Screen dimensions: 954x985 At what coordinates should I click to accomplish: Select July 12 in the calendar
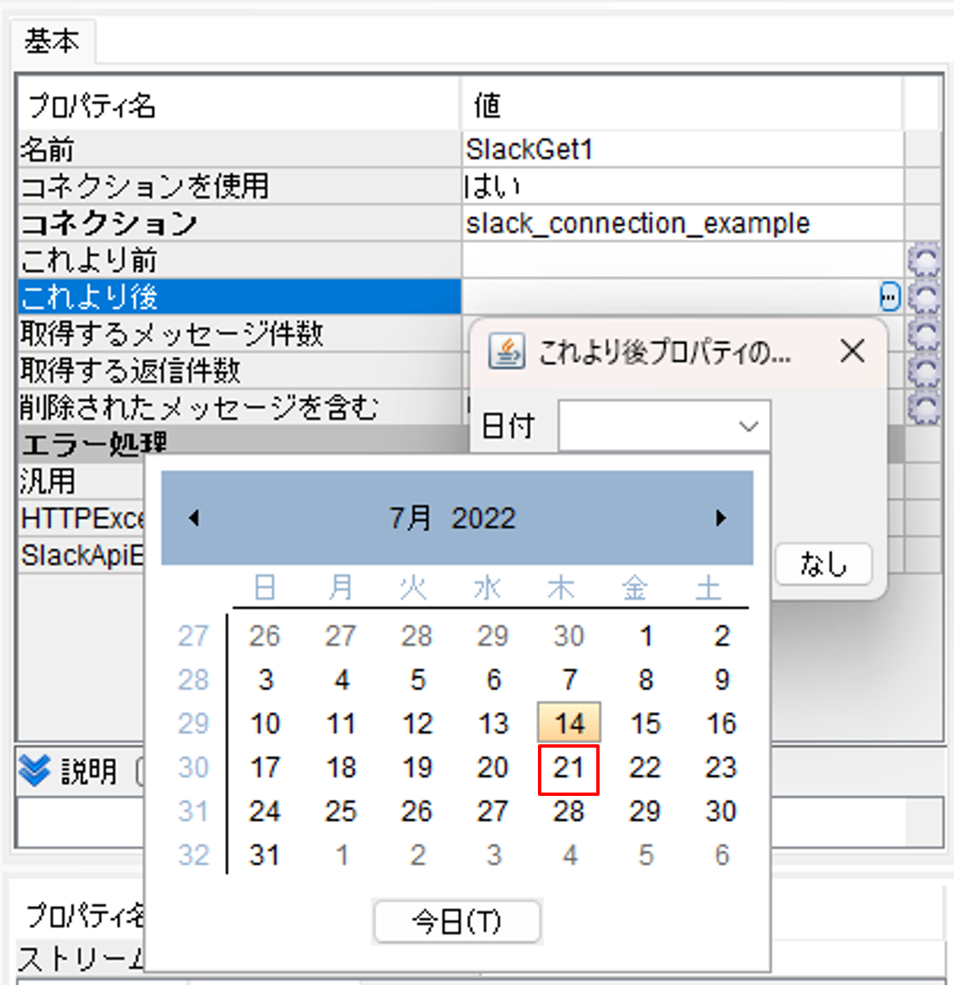coord(417,723)
